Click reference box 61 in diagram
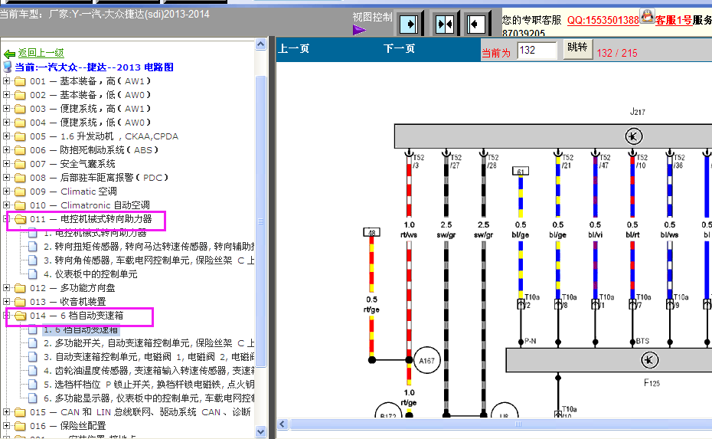Viewport: 712px width, 439px height. coord(521,172)
